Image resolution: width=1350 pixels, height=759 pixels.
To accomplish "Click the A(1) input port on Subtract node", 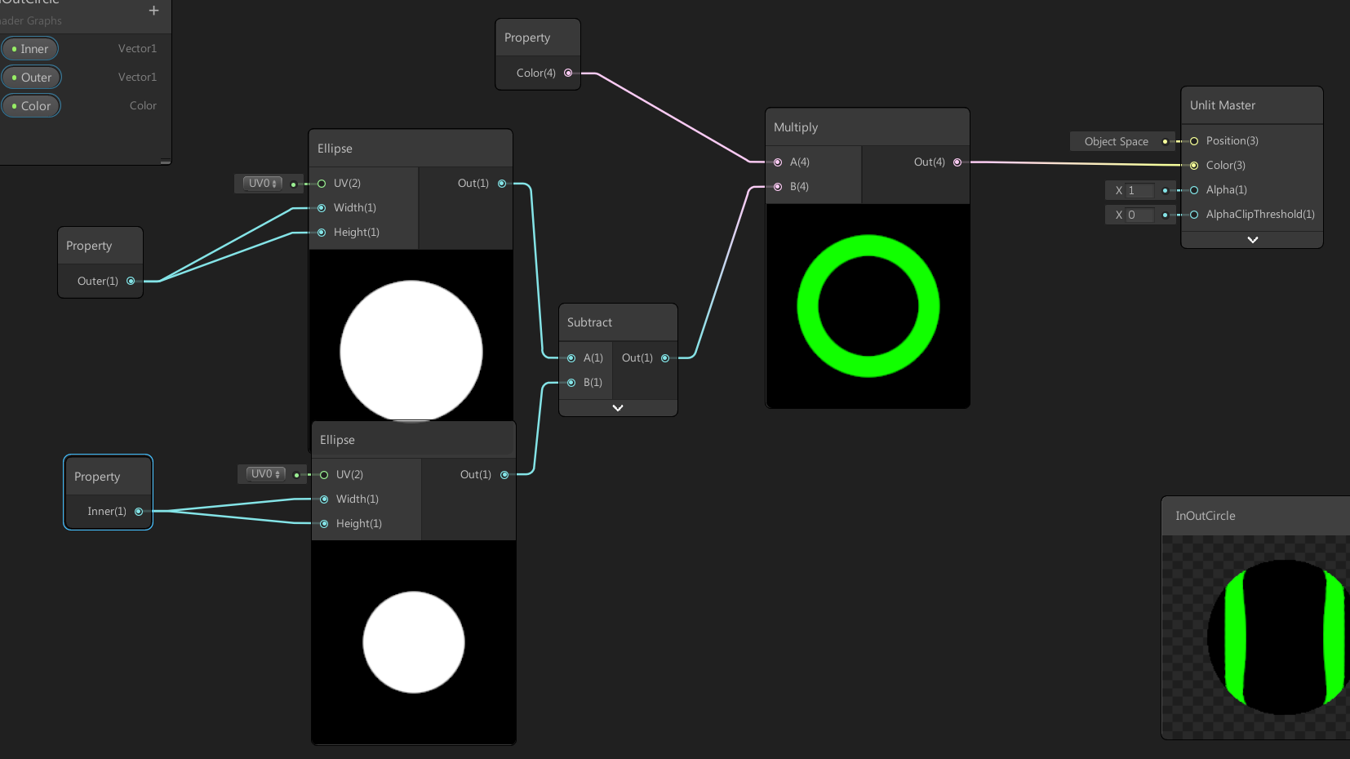I will (571, 357).
